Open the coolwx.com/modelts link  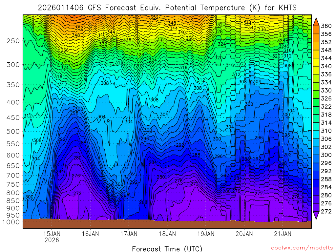click(302, 248)
